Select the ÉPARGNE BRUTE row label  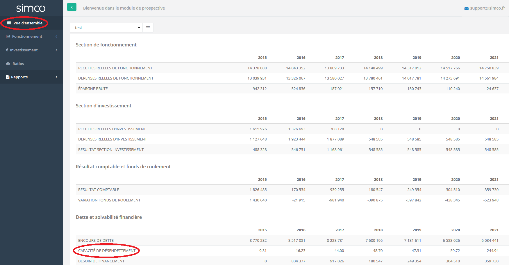[93, 89]
